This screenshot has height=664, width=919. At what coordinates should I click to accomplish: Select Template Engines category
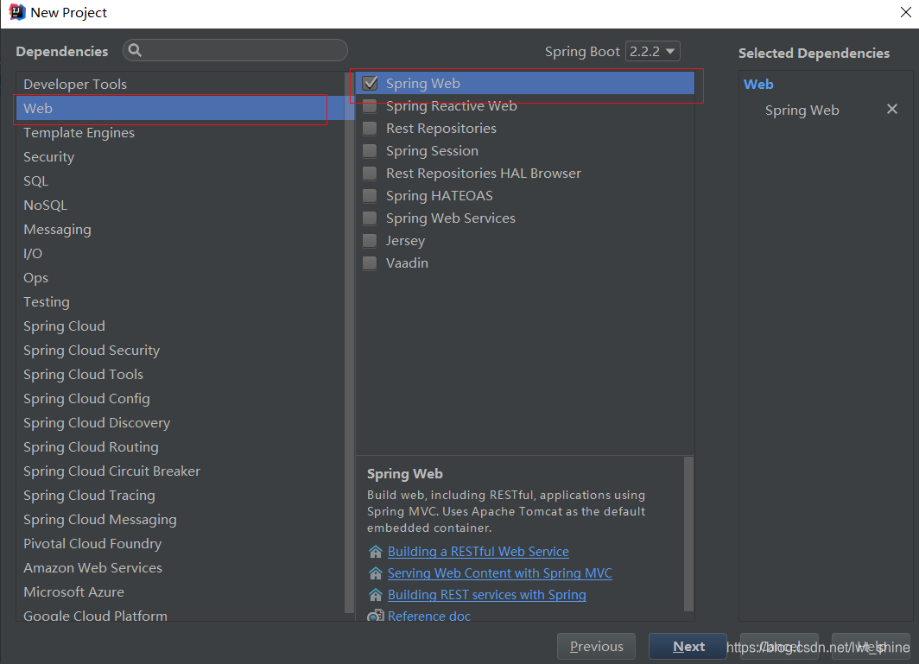[181, 132]
